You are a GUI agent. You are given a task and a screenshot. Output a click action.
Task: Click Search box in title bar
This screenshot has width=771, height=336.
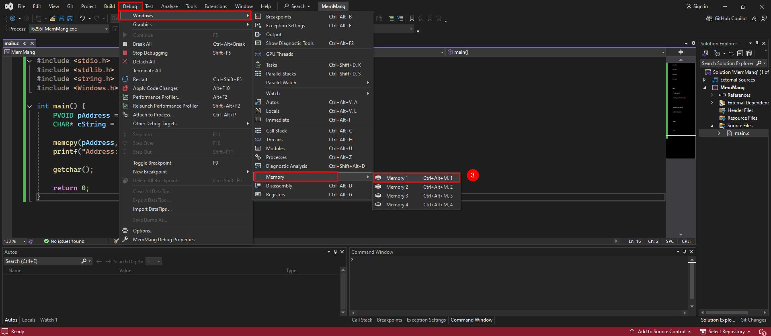coord(297,6)
